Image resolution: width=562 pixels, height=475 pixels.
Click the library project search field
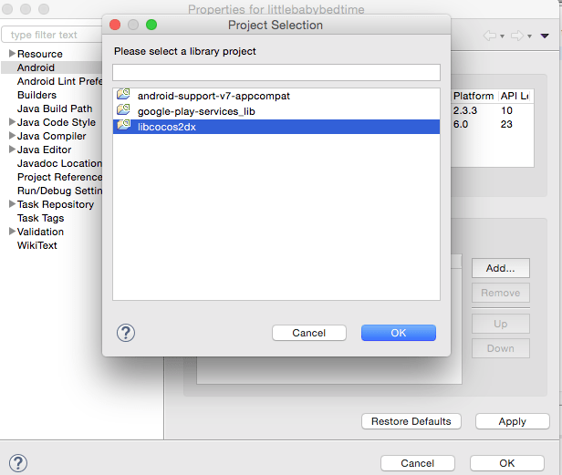276,72
